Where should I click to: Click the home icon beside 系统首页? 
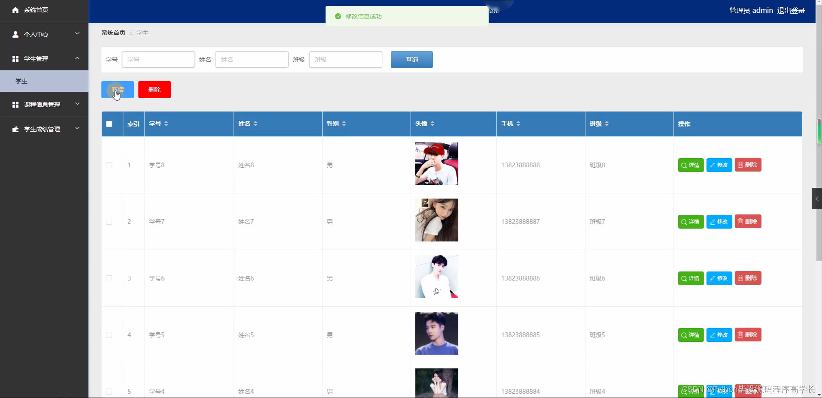point(15,10)
